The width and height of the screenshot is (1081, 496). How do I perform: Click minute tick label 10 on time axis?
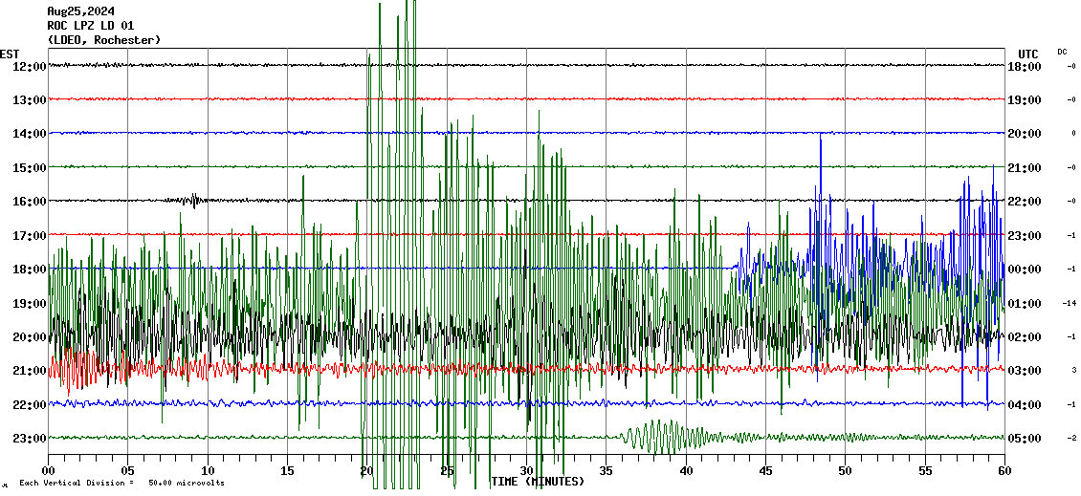point(208,471)
